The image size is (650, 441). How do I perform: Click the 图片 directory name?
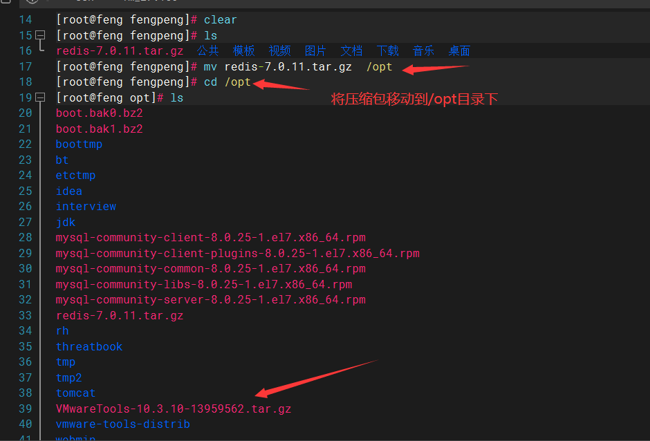[x=315, y=51]
